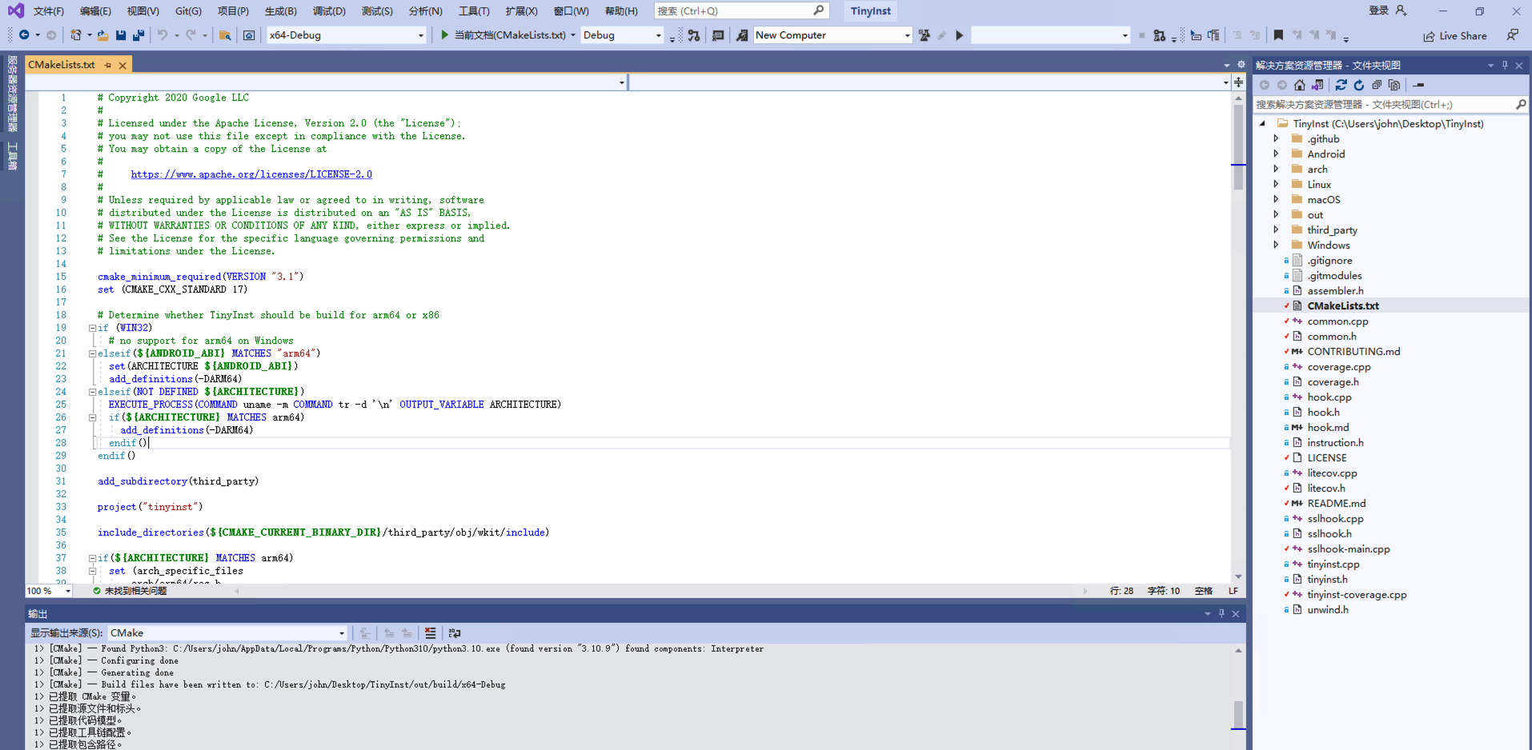Open the output source CMake dropdown

[x=227, y=633]
